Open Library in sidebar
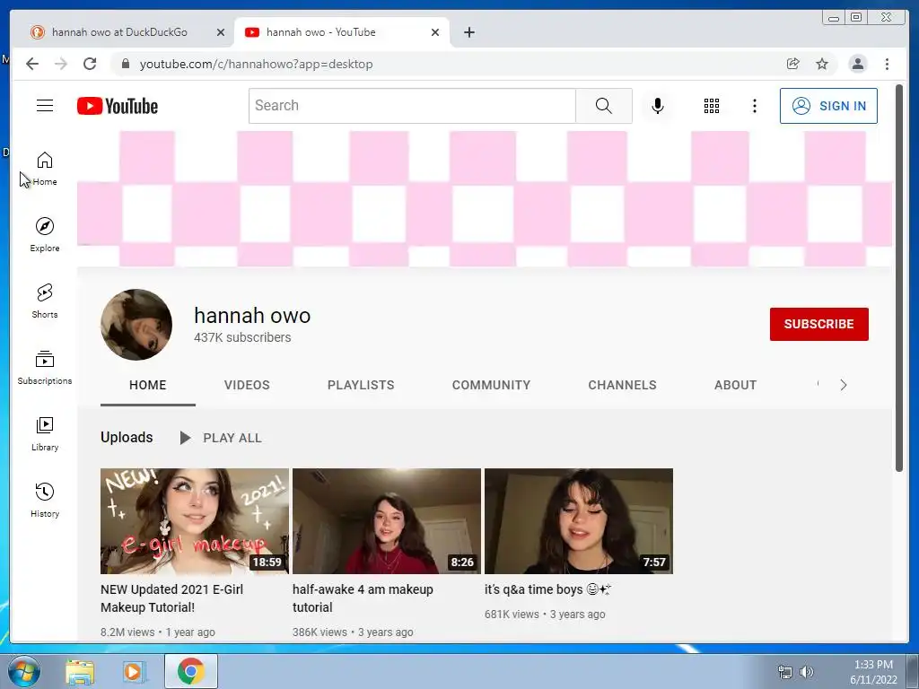This screenshot has width=919, height=689. (x=45, y=433)
